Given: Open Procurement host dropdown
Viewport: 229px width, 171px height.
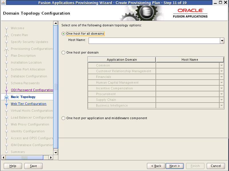Looking at the screenshot, I should pos(222,94).
